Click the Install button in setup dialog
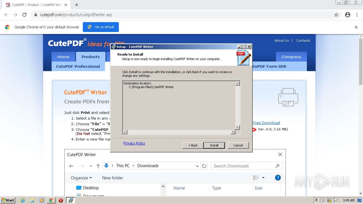Screen dimensions: 363x204 214,145
